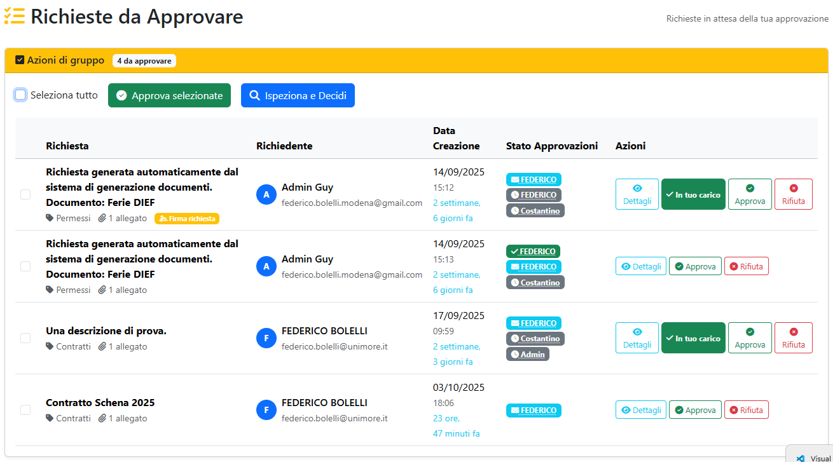Enable the 'Seleziona tutto' checkbox
The image size is (833, 462).
tap(21, 95)
